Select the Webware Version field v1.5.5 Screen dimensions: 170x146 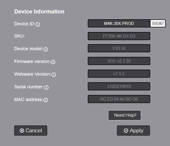click(x=119, y=74)
